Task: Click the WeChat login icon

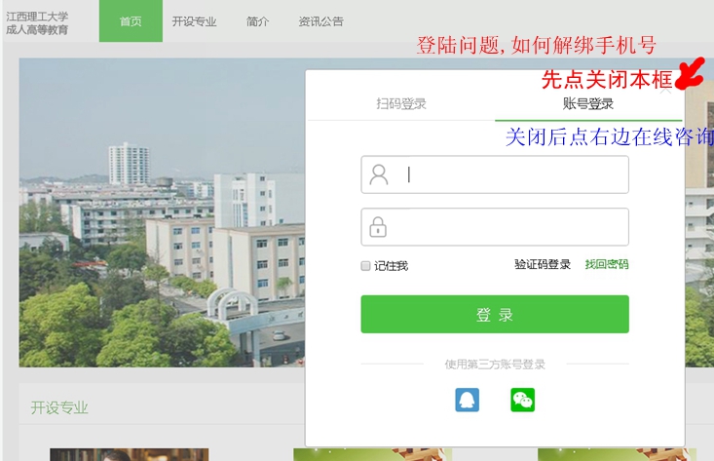Action: [x=523, y=400]
